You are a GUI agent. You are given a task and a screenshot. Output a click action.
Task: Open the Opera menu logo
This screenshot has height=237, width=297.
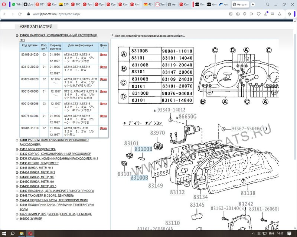tap(4, 4)
